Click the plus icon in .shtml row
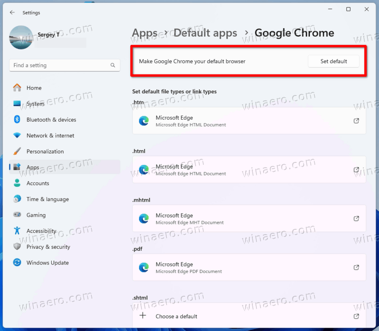Image resolution: width=379 pixels, height=331 pixels. [143, 315]
